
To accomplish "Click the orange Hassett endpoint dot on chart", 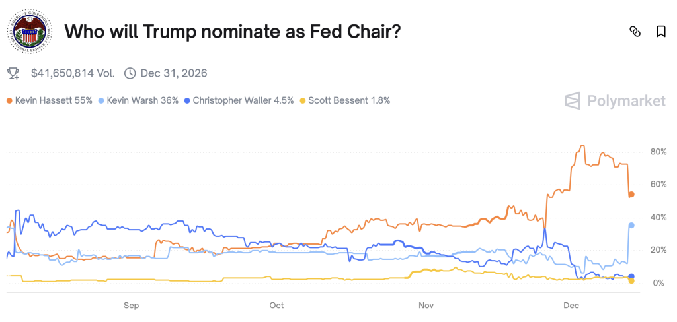I will tap(631, 195).
